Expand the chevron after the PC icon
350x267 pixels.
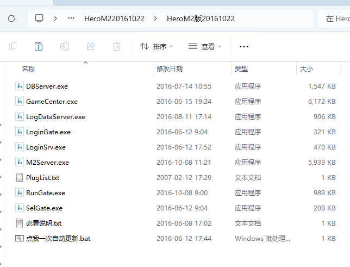pos(55,18)
